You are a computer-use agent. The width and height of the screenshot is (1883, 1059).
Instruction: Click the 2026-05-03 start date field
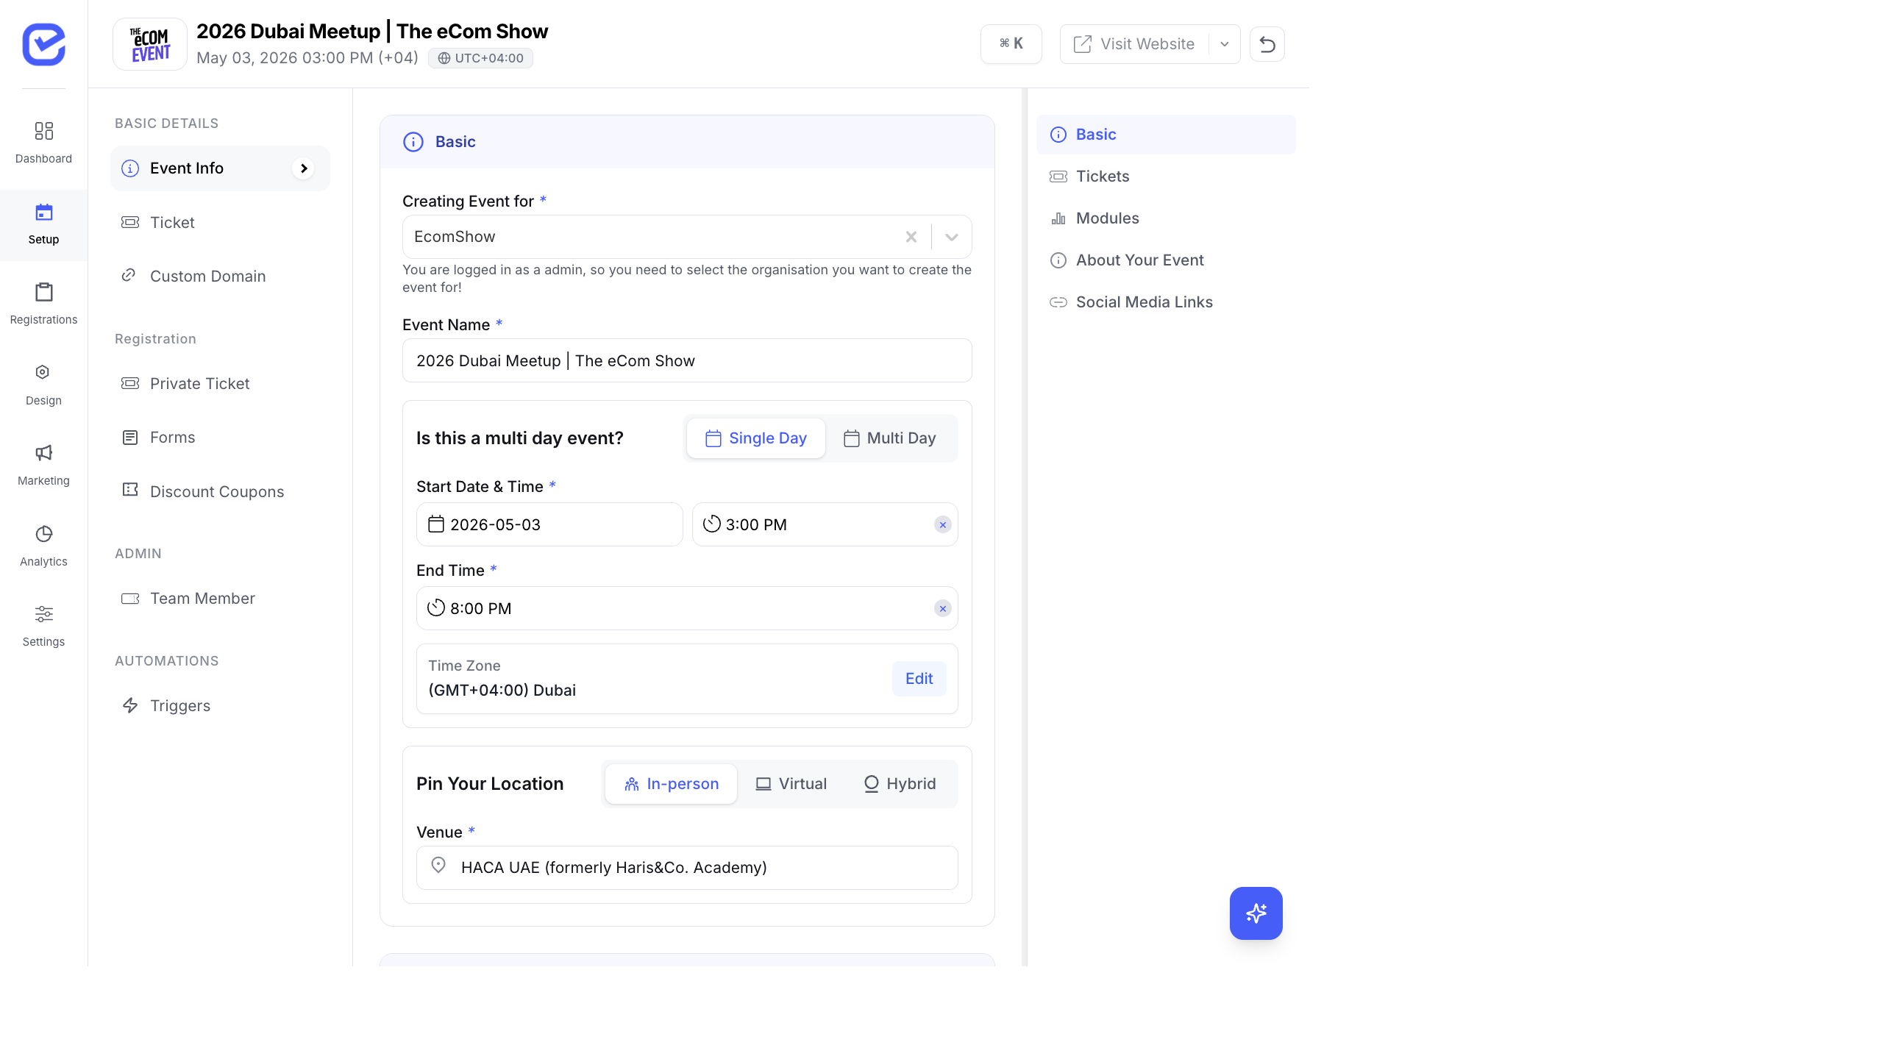click(549, 524)
